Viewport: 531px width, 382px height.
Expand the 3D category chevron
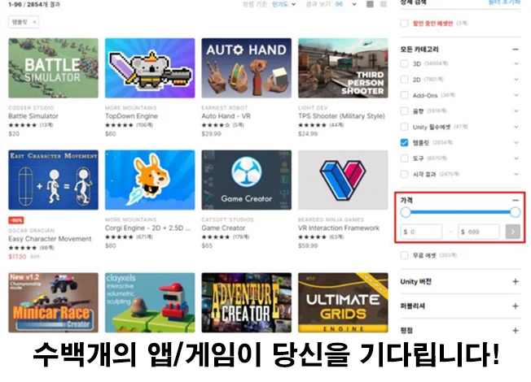coord(516,63)
